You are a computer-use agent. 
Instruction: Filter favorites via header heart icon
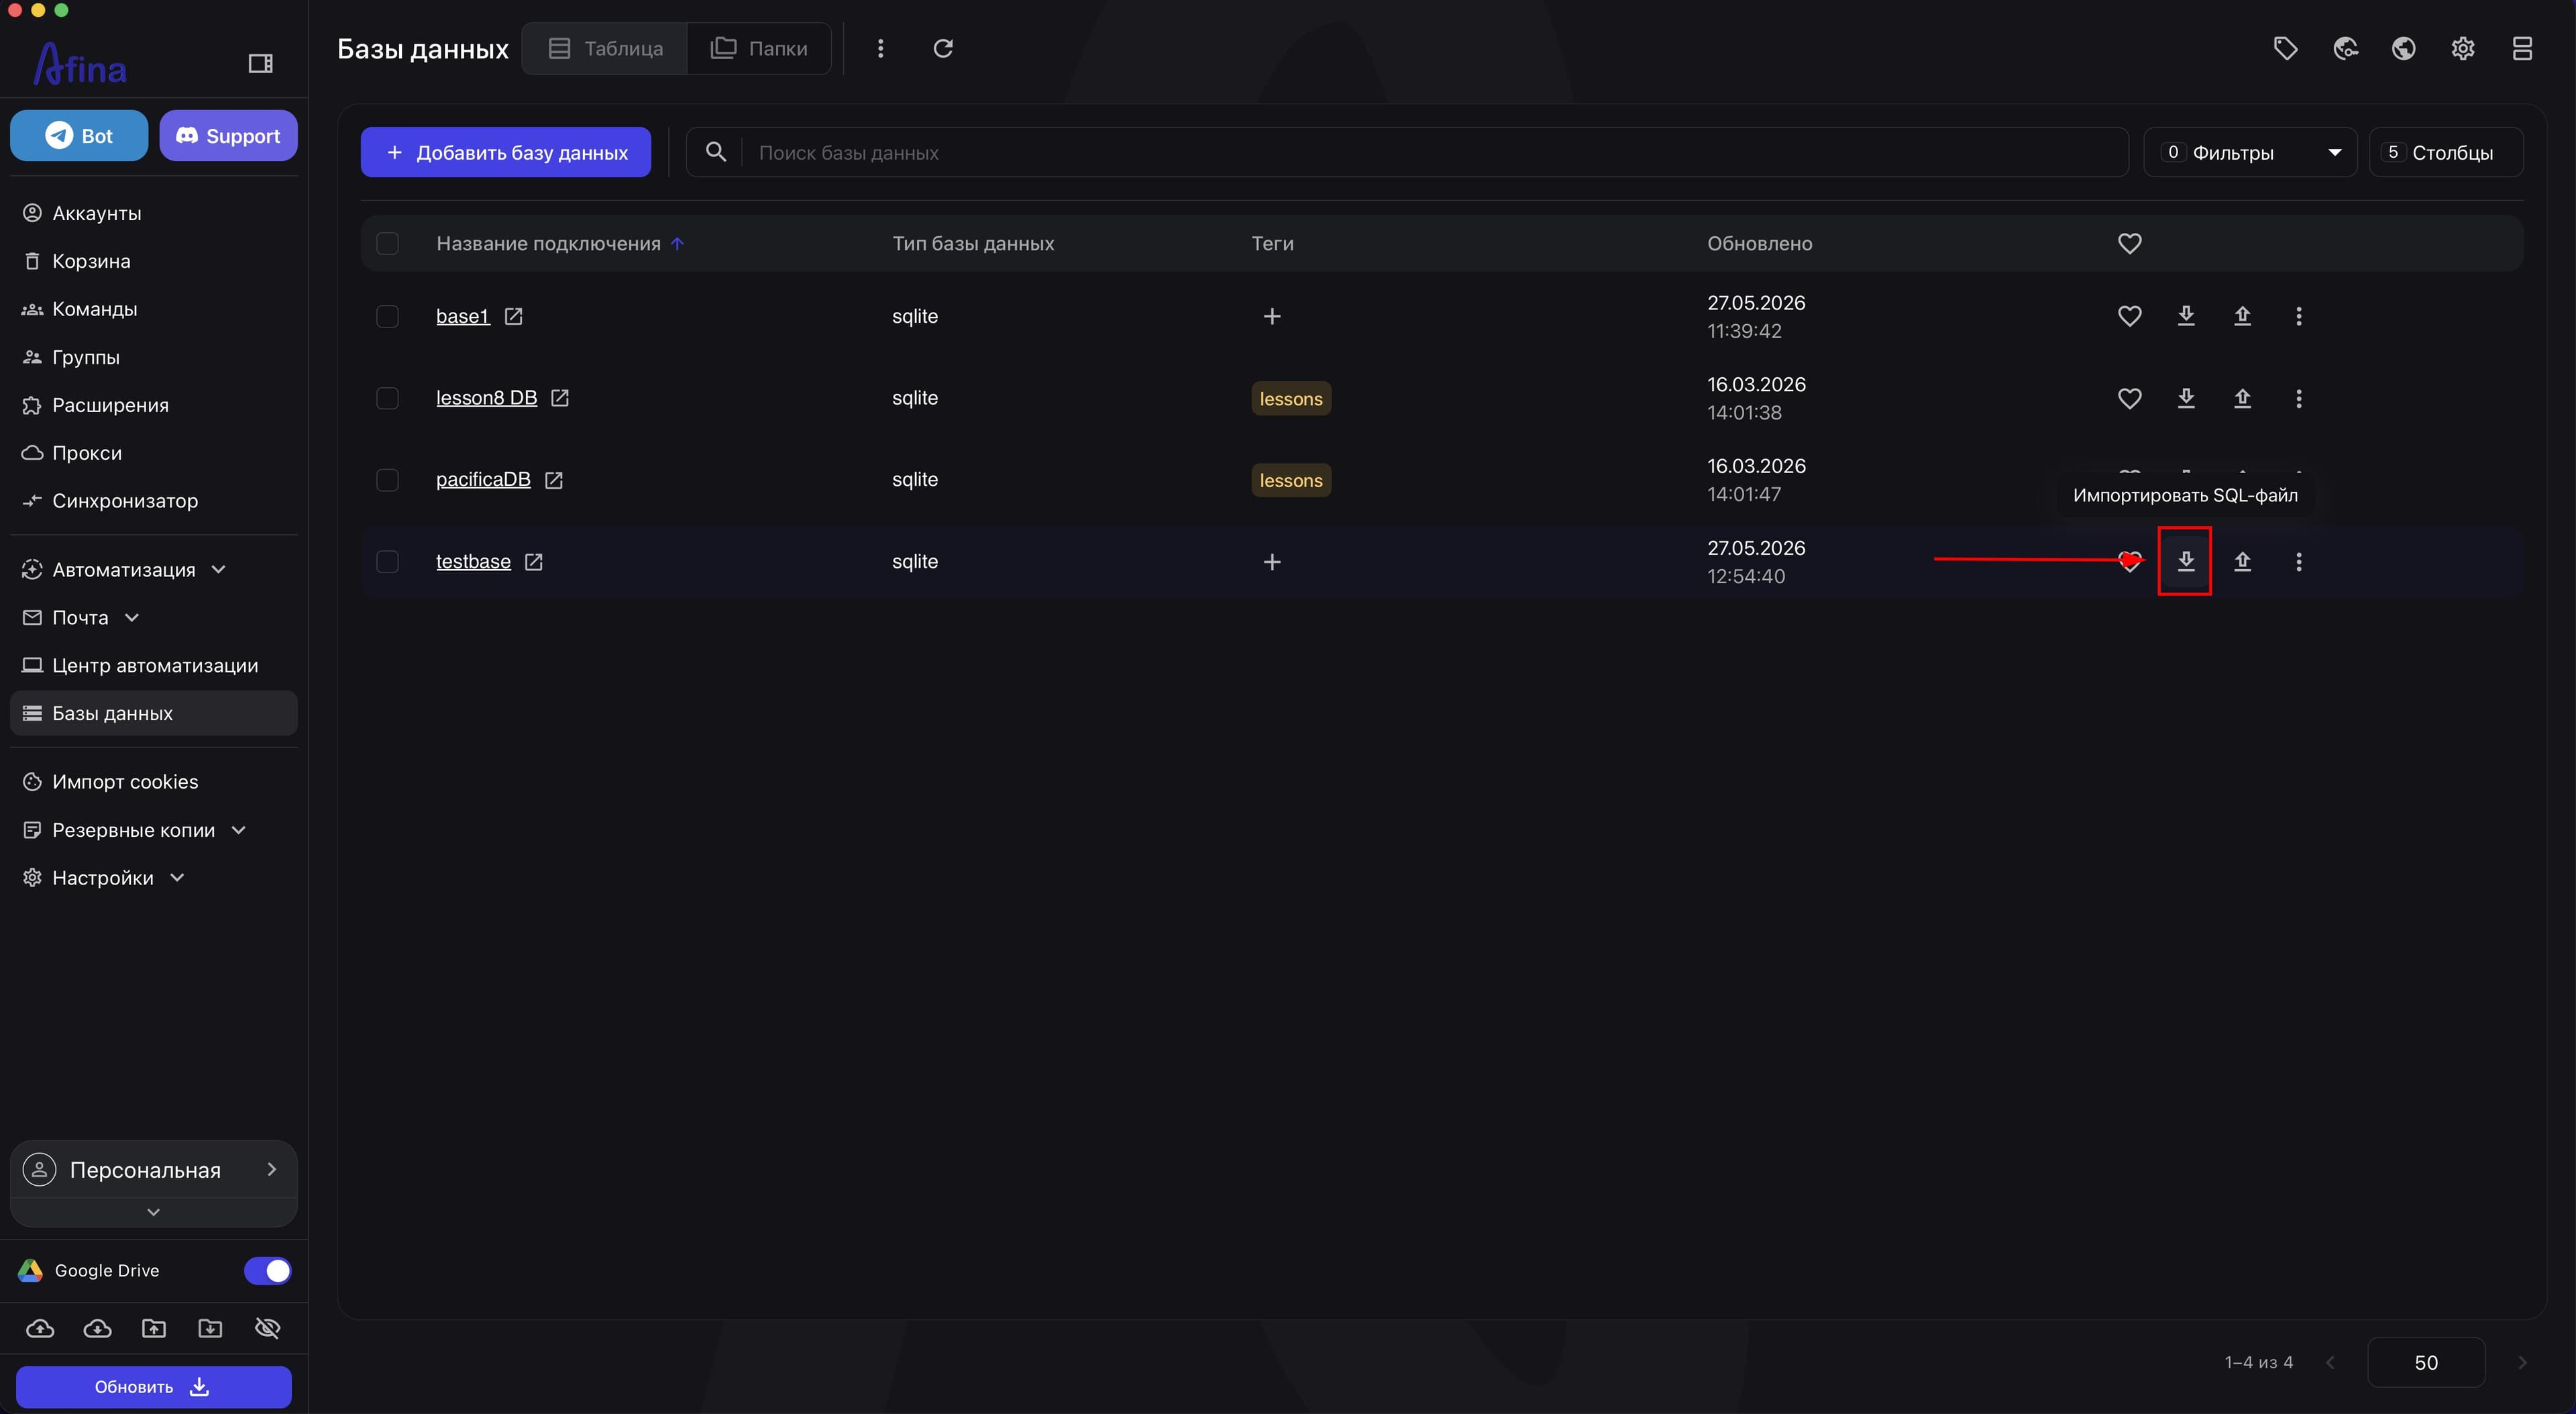2129,243
